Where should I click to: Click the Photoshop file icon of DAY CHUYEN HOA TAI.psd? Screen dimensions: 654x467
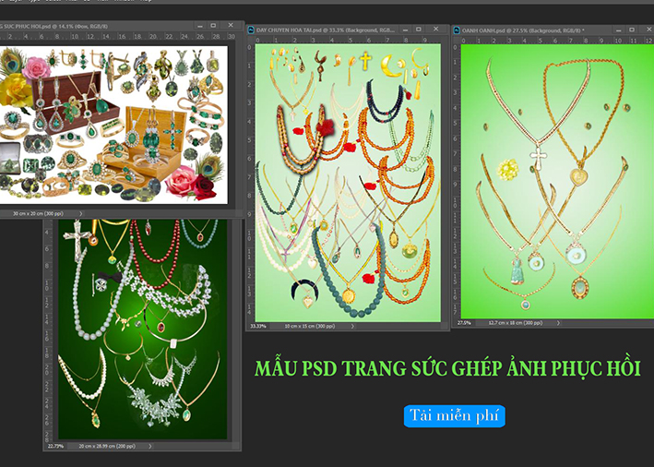pos(251,30)
